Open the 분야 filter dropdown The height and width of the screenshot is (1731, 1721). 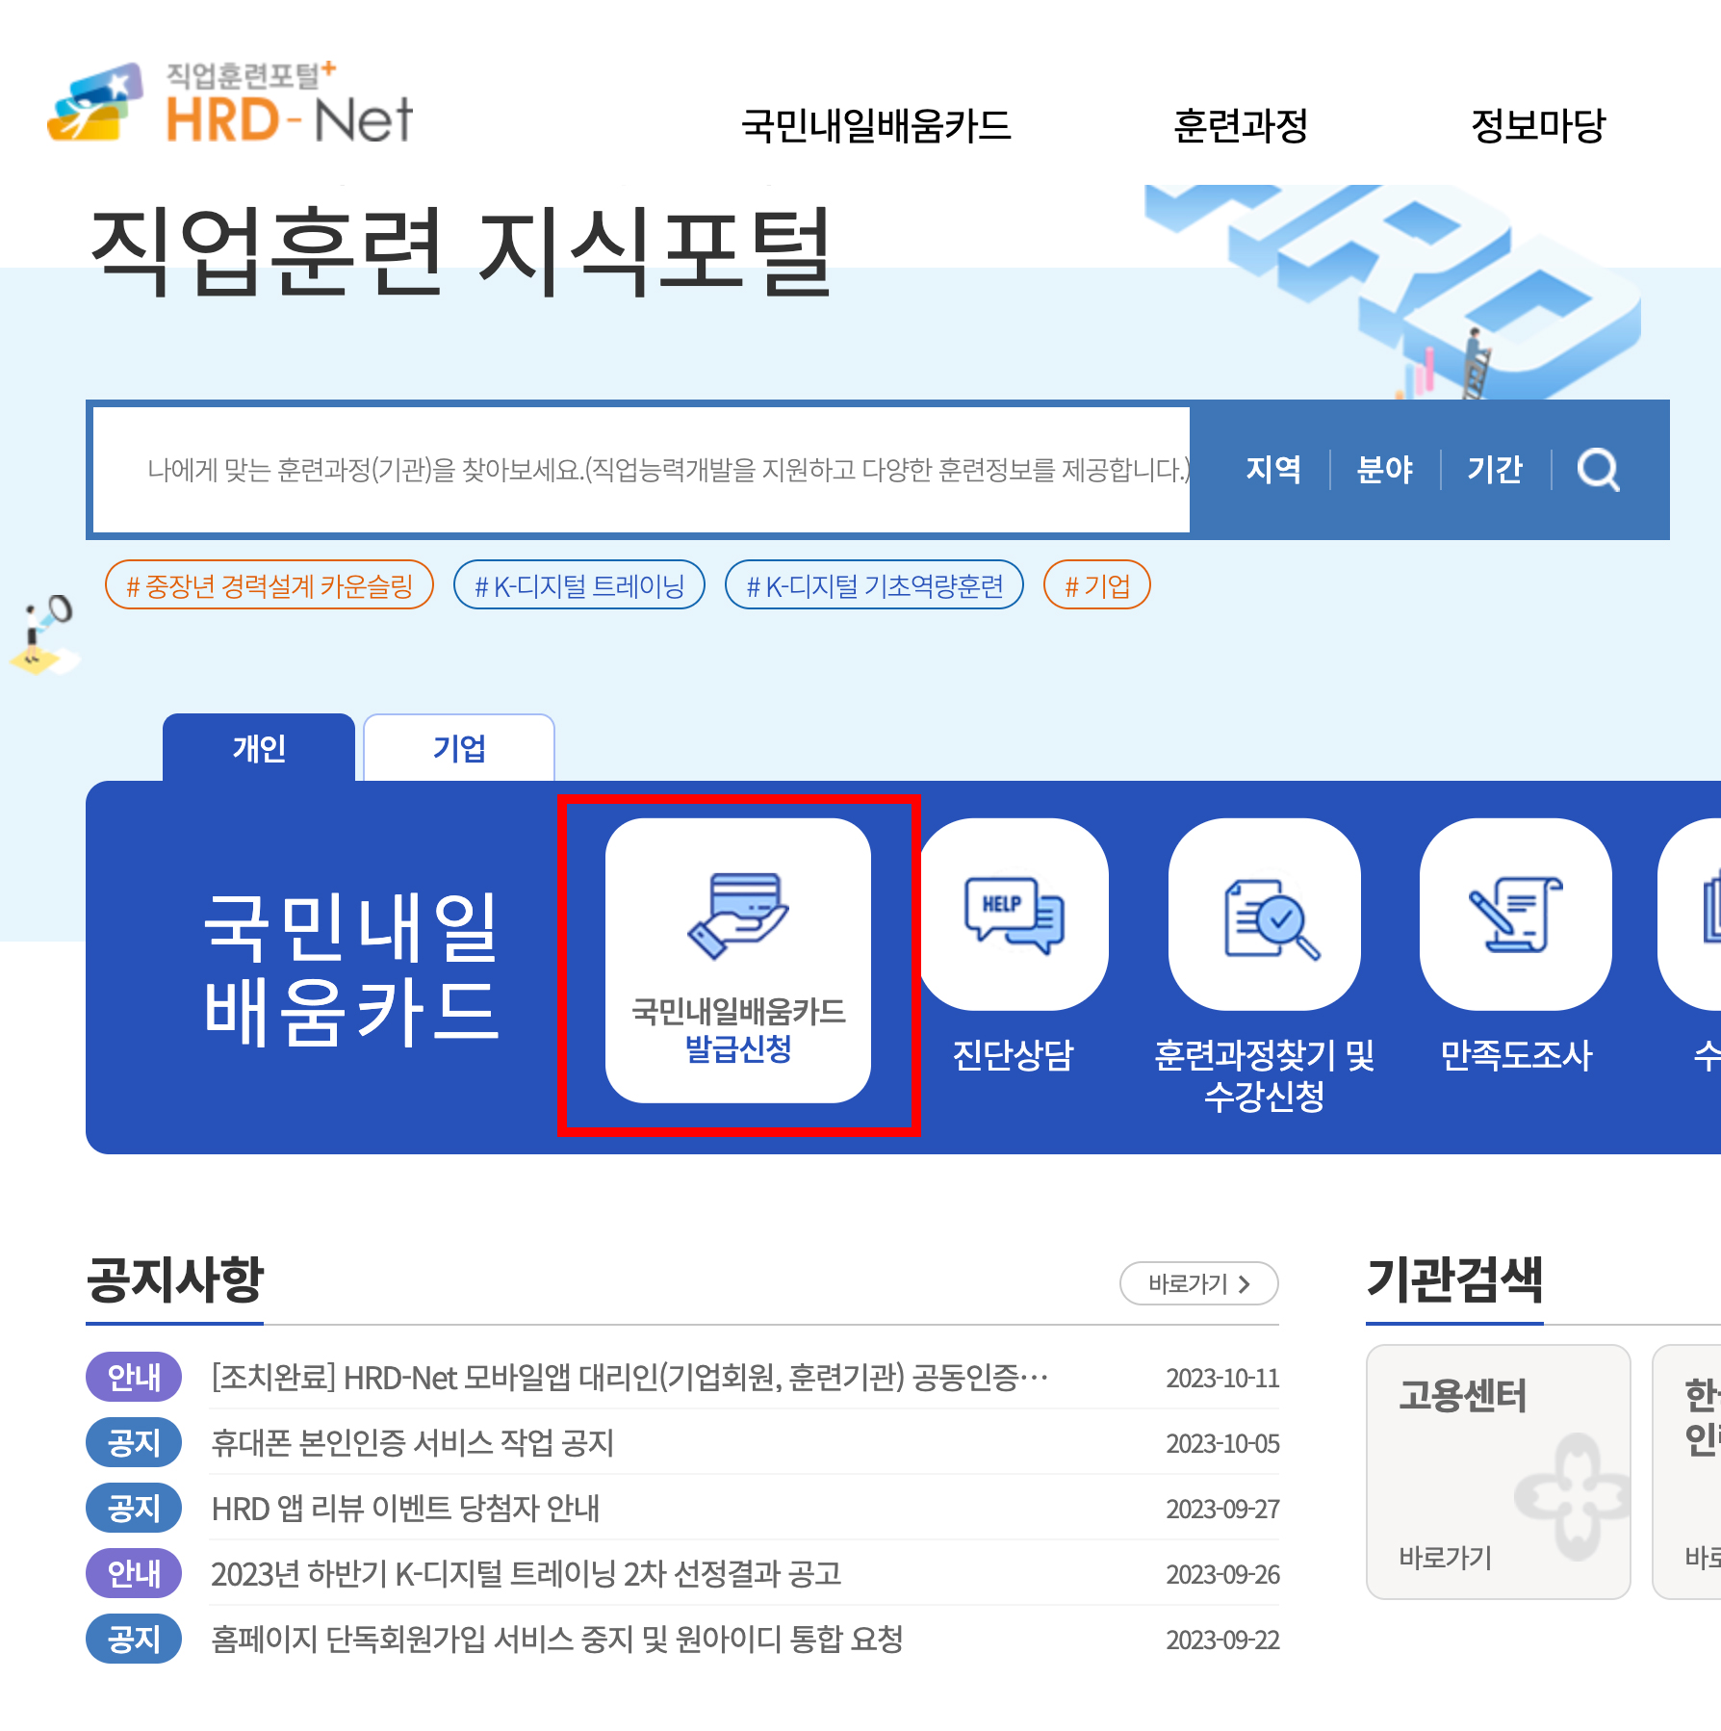[1386, 469]
